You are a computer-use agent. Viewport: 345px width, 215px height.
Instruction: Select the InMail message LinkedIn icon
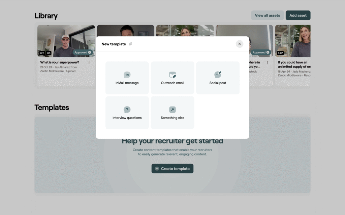coord(127,75)
